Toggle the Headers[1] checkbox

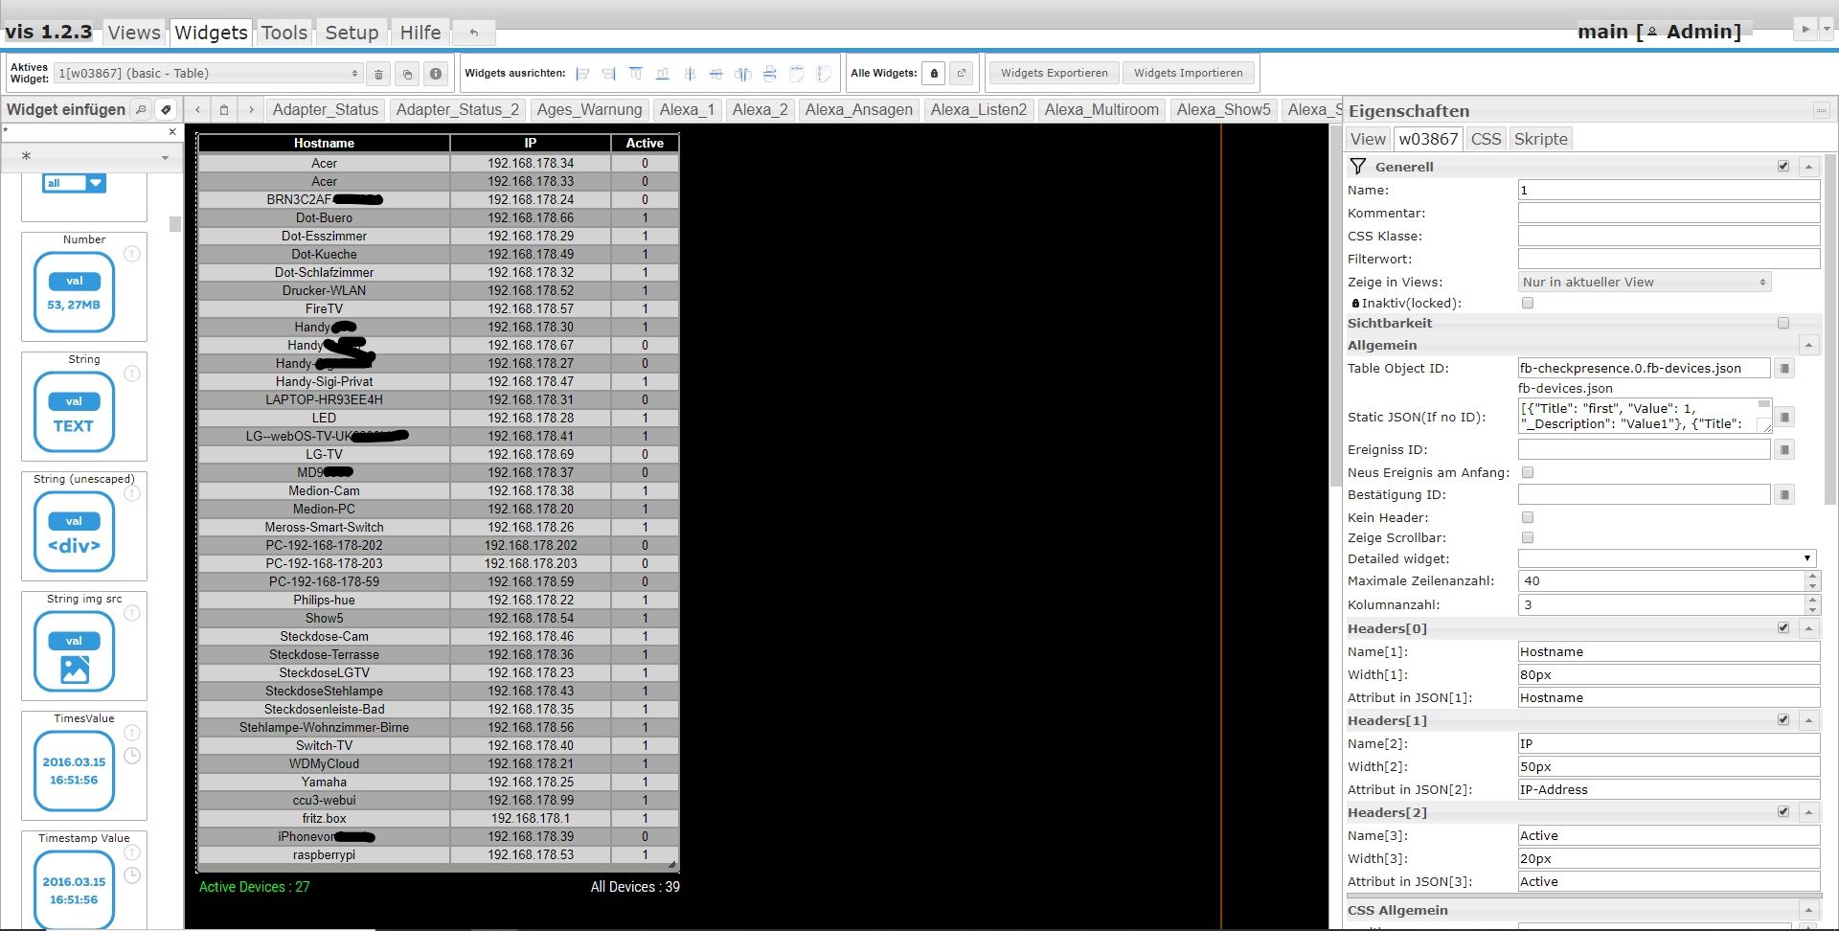coord(1783,720)
